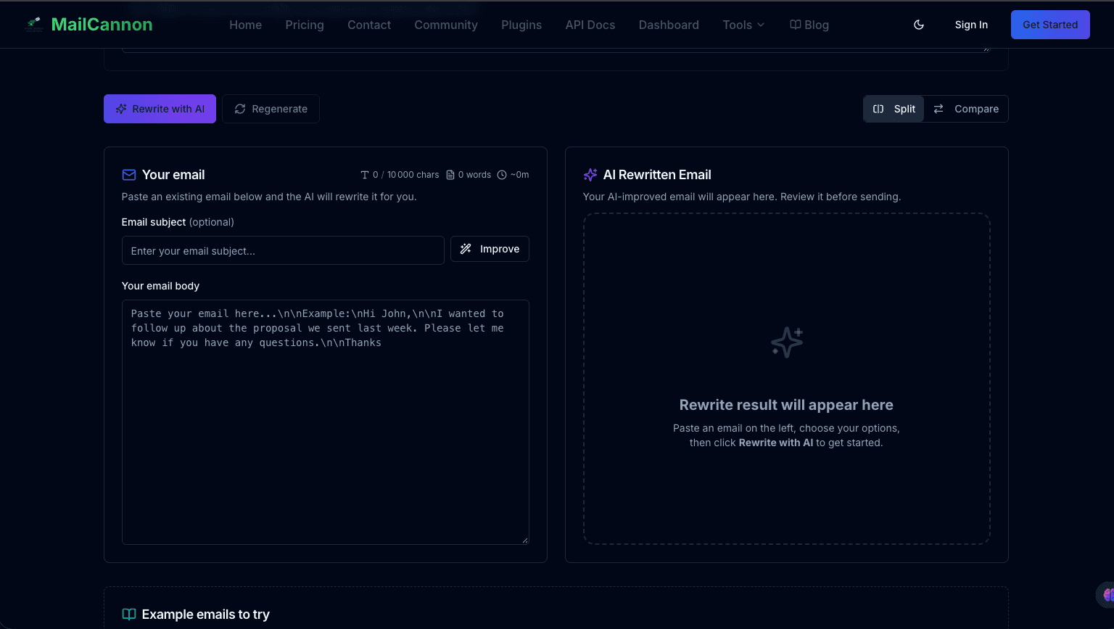This screenshot has height=629, width=1114.
Task: Go to the Contact page
Action: click(x=369, y=25)
